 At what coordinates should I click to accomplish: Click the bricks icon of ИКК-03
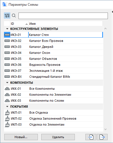(7, 101)
